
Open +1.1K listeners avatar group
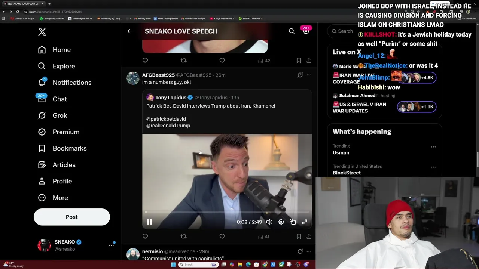click(417, 107)
